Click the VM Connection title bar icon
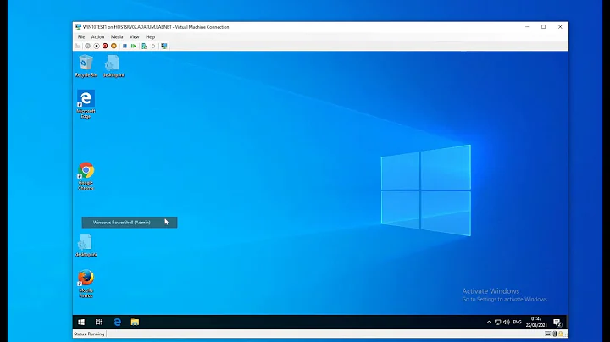Viewport: 610px width, 342px height. coord(78,27)
